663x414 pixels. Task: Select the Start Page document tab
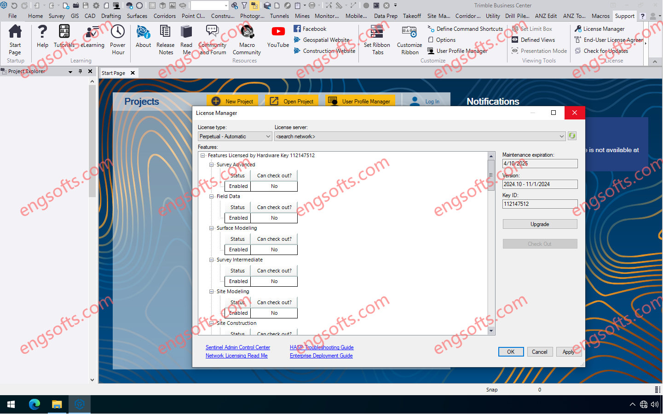pos(113,73)
